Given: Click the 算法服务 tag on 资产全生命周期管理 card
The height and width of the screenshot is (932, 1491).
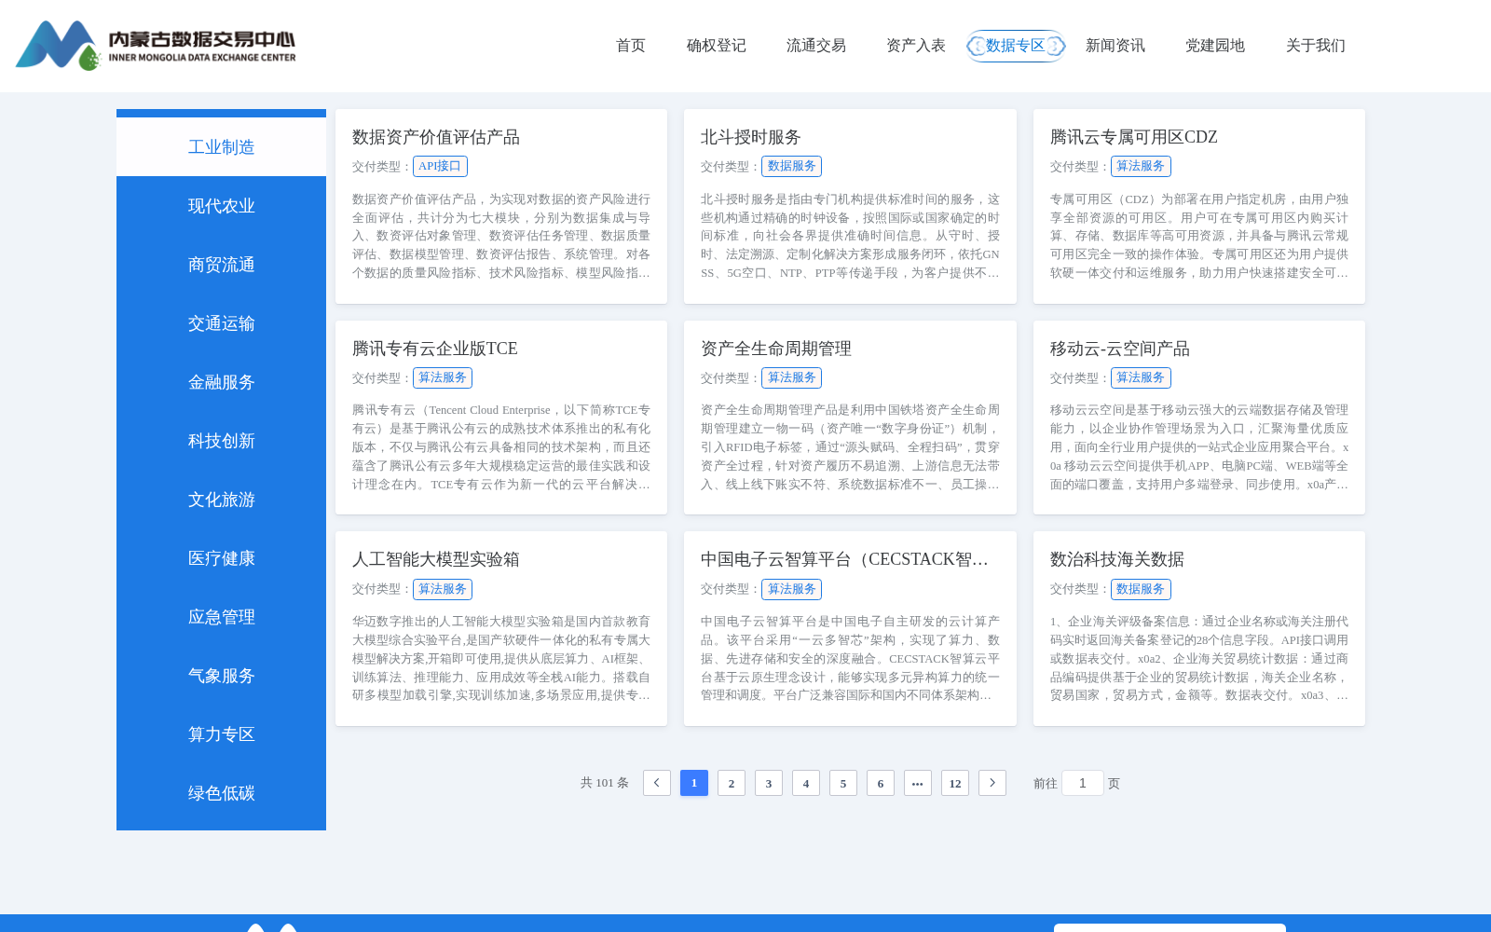Looking at the screenshot, I should pos(792,377).
